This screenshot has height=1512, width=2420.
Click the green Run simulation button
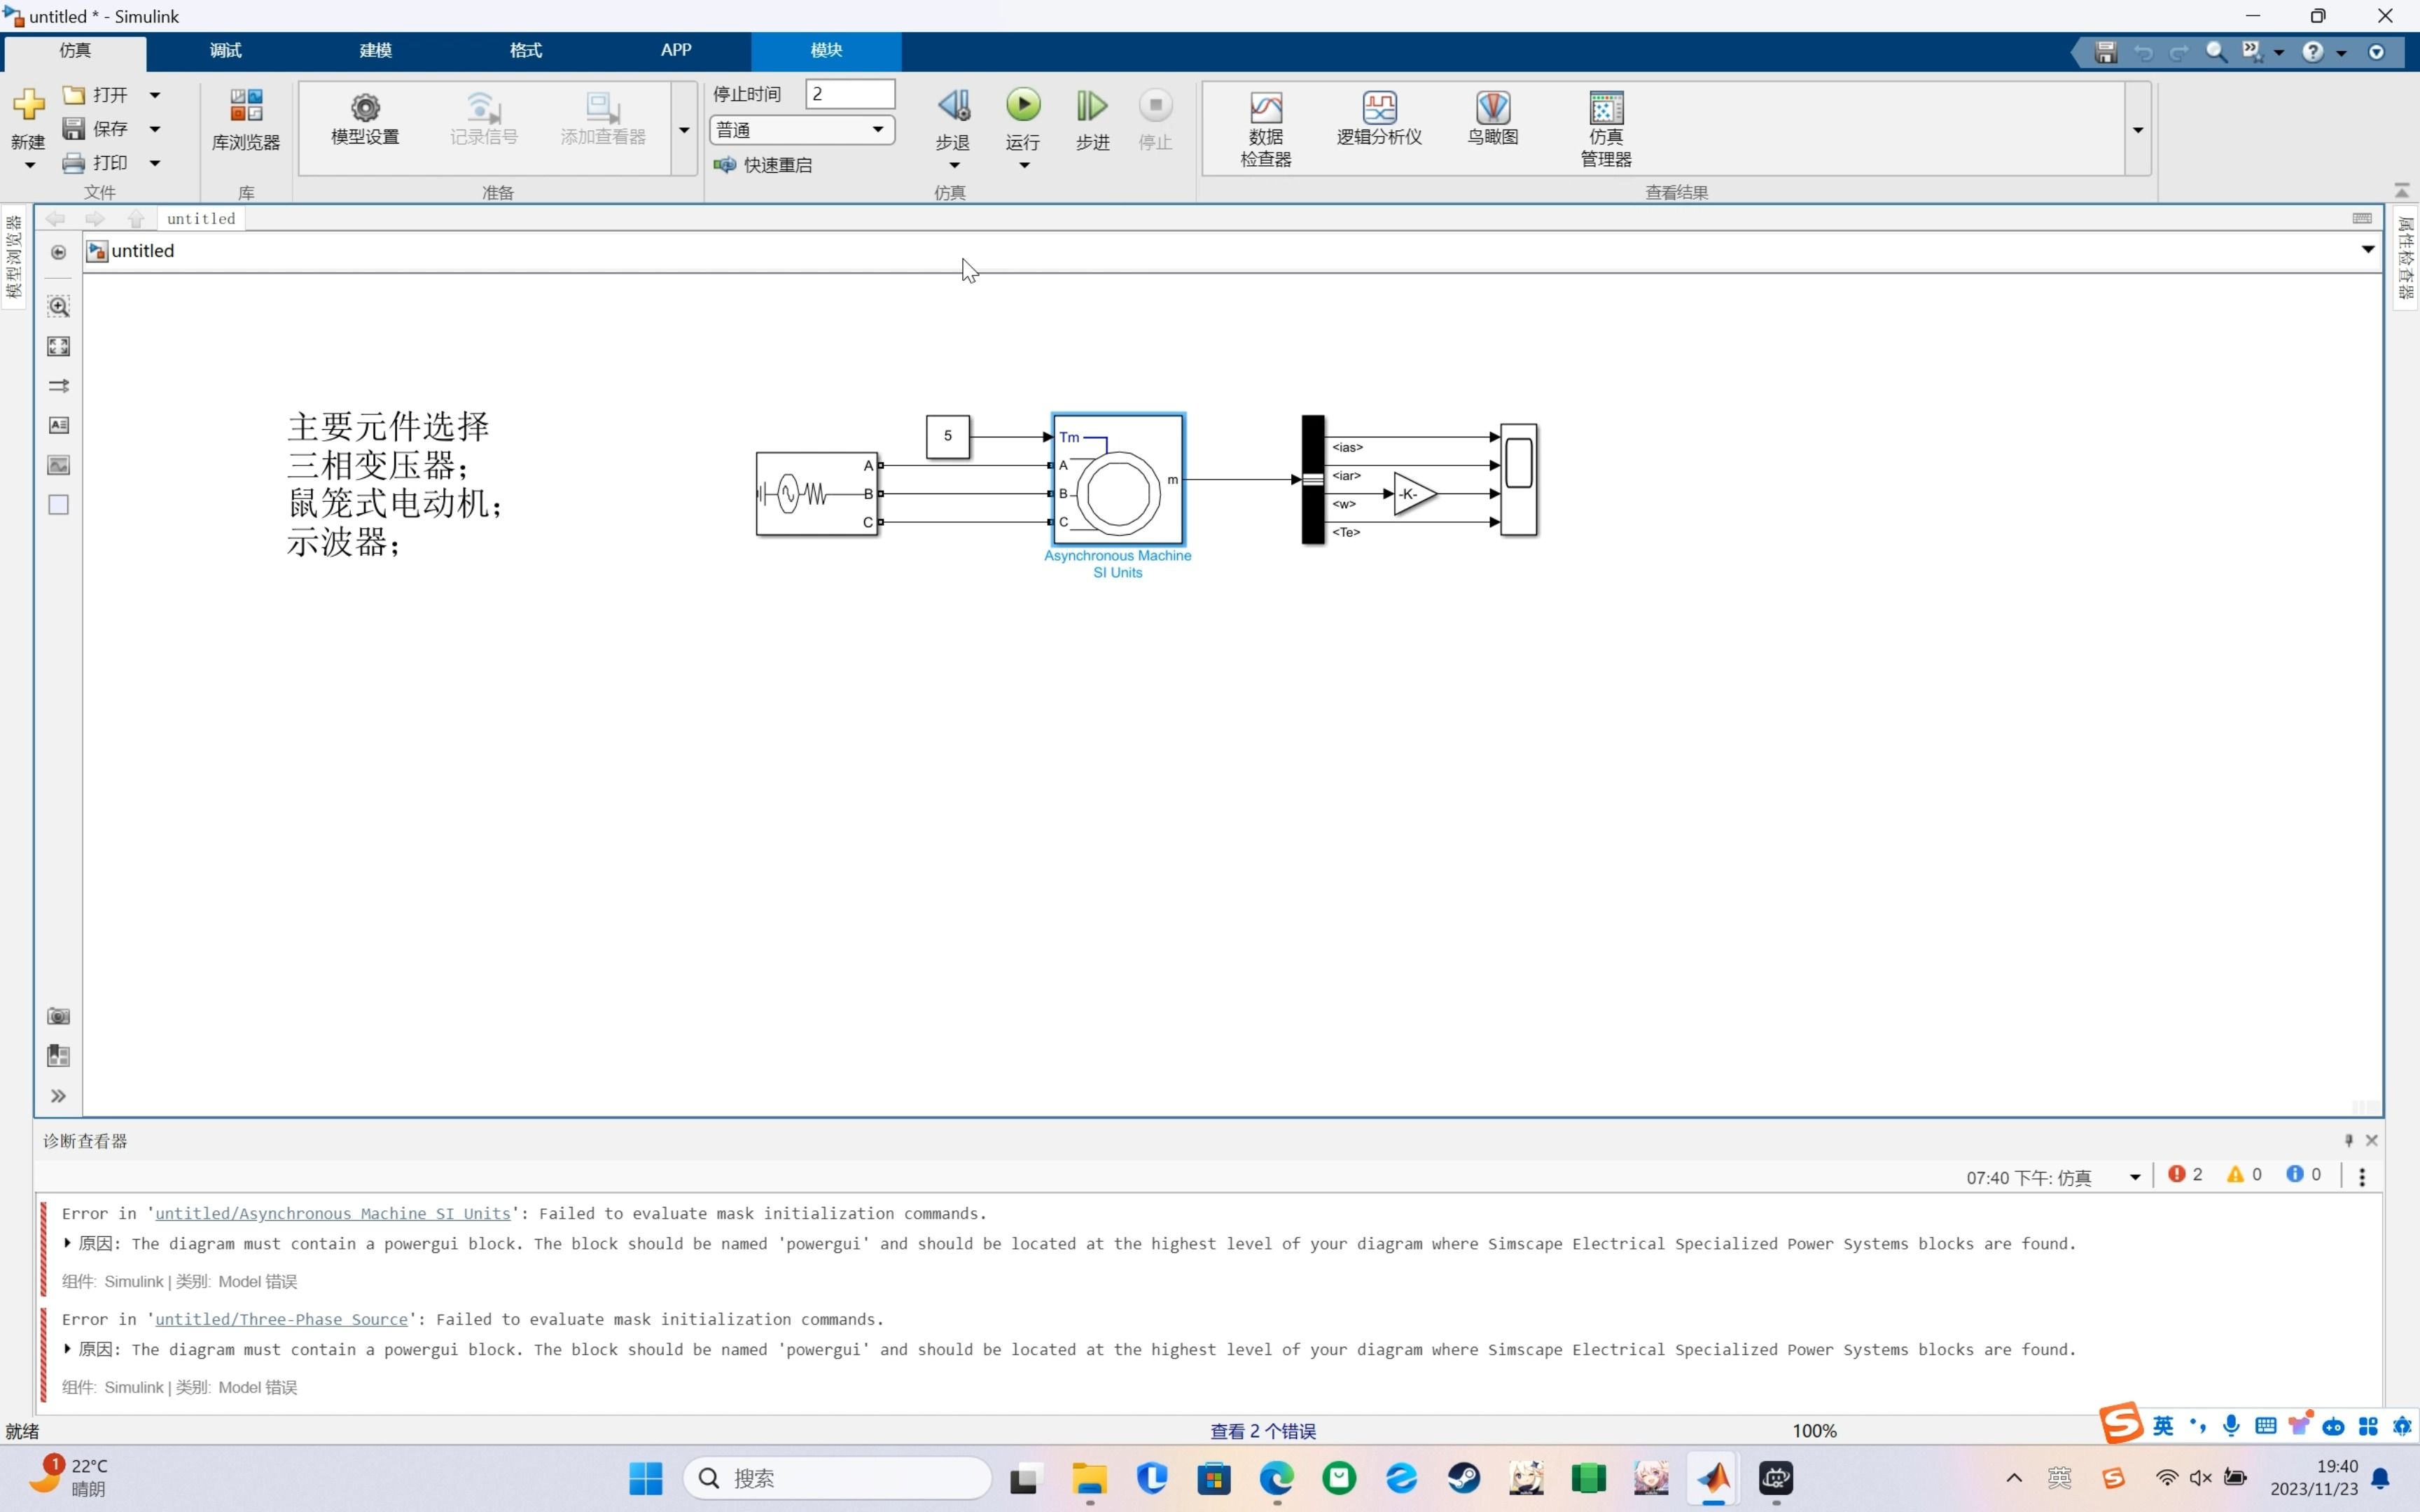click(1022, 106)
